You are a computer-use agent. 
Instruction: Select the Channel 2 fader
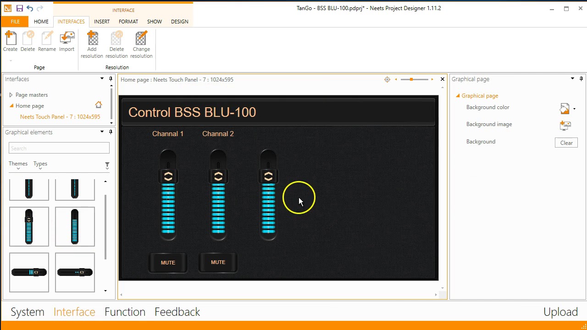point(218,195)
